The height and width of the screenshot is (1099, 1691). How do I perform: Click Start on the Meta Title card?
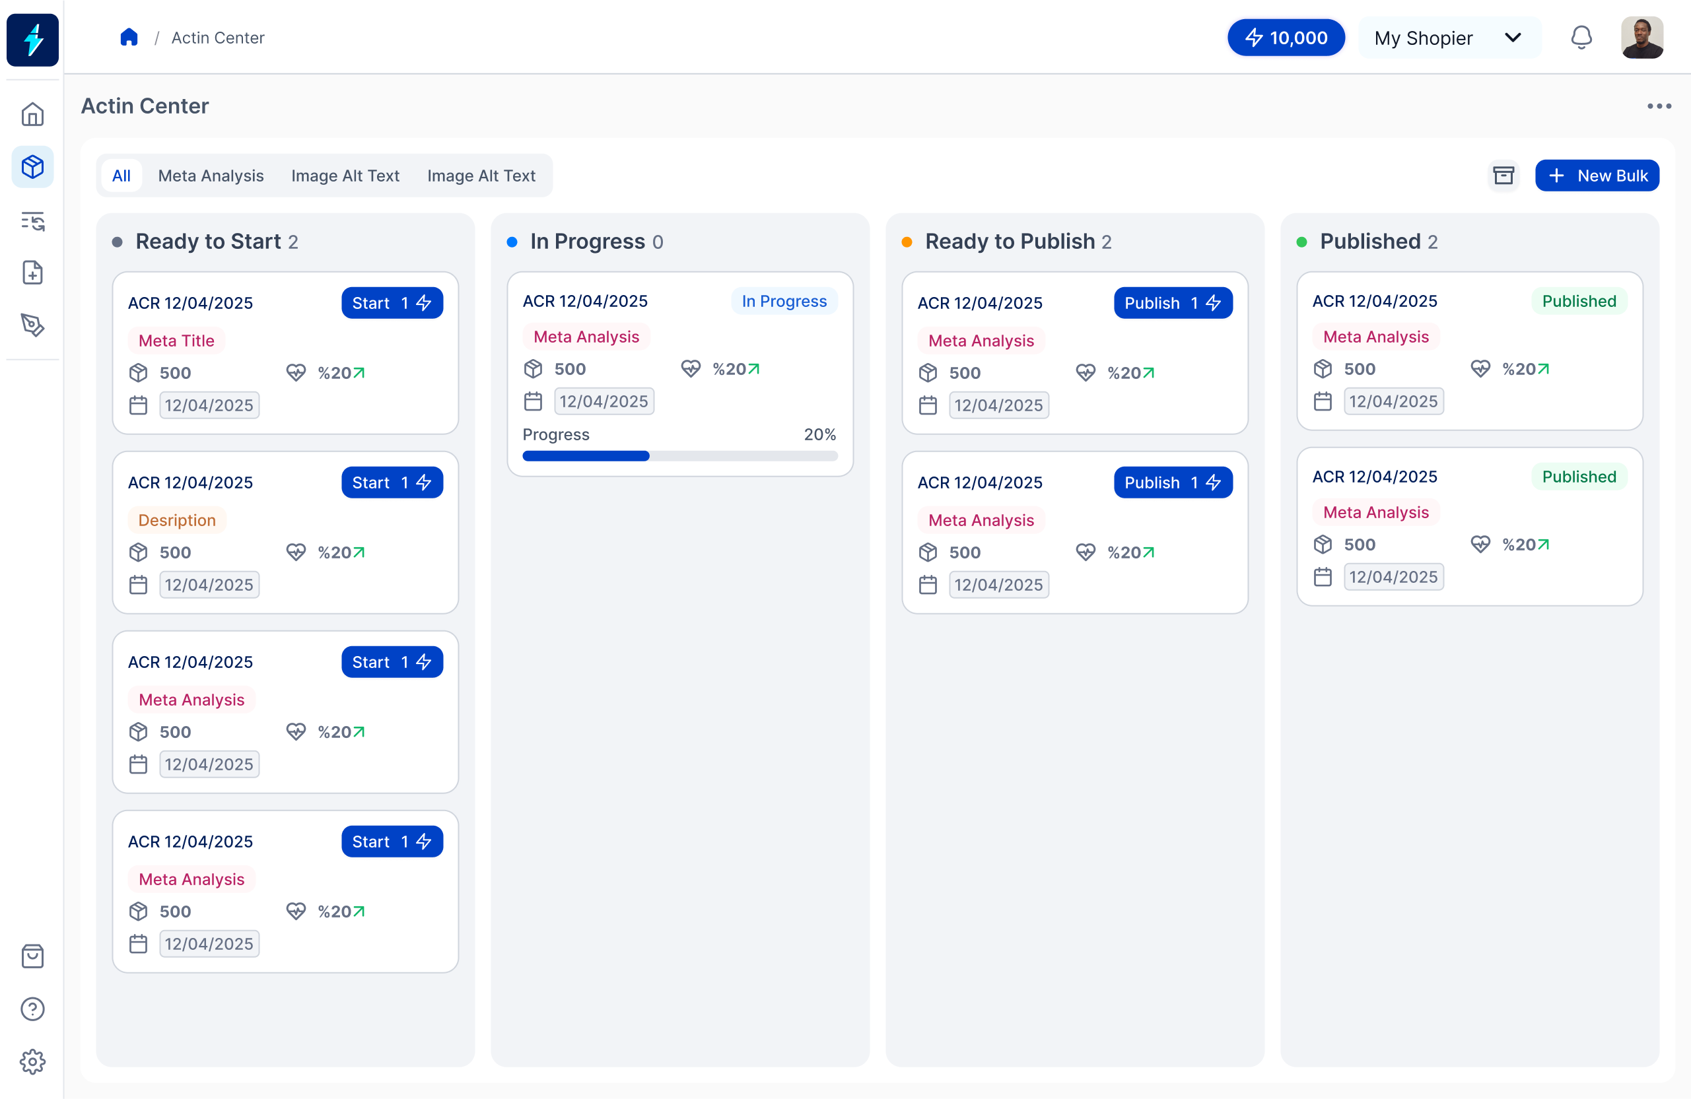(392, 304)
